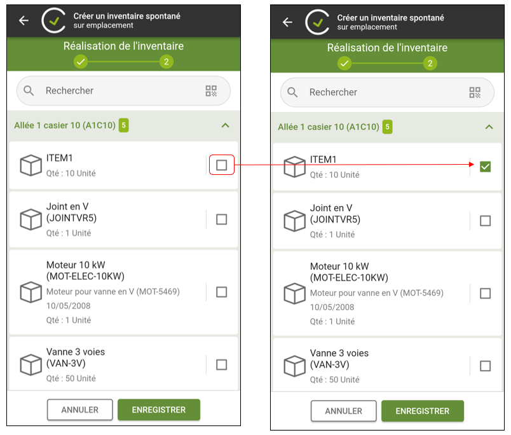Click ITEM1 box icon on right screen
511x435 pixels.
point(295,167)
